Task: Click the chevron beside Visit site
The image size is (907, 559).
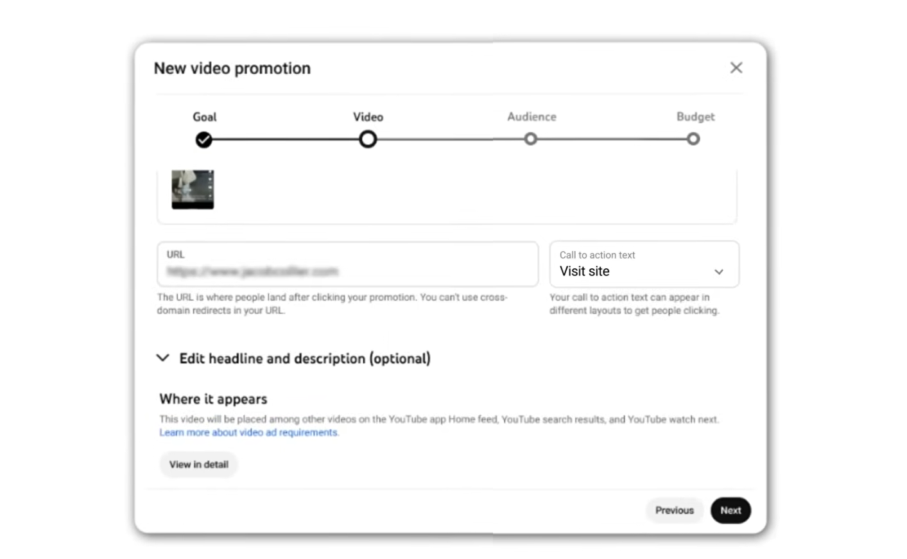Action: coord(719,272)
